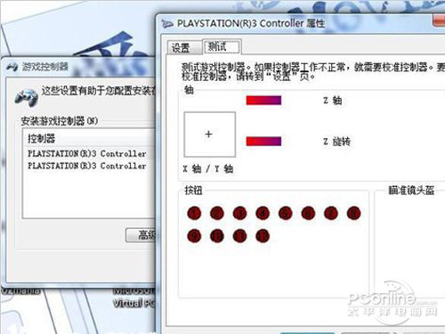Image resolution: width=445 pixels, height=334 pixels.
Task: Click button indicator 6 in the 按钮 group
Action: coord(308,213)
